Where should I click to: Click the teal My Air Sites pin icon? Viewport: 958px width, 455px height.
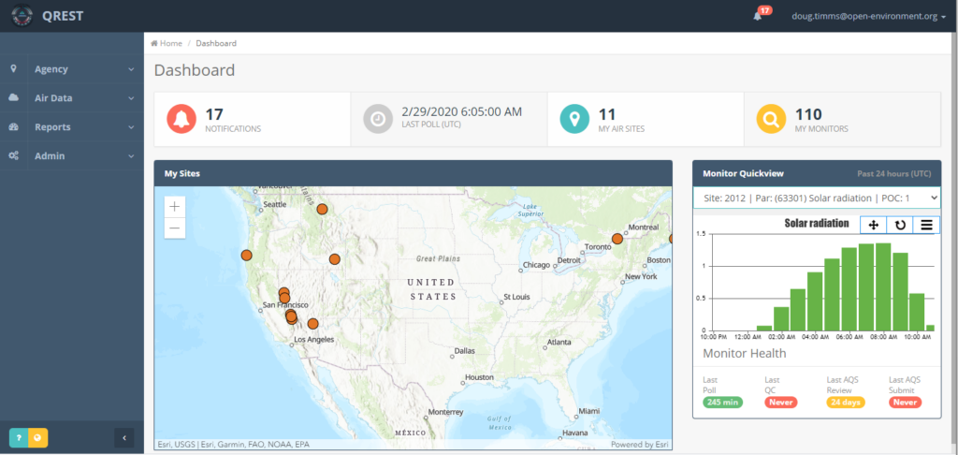(575, 119)
